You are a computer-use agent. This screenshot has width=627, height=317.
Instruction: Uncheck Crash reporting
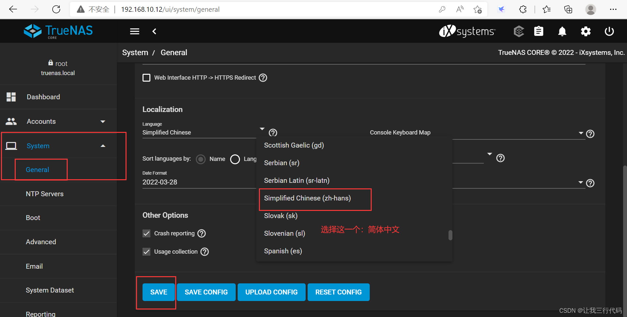pyautogui.click(x=146, y=233)
